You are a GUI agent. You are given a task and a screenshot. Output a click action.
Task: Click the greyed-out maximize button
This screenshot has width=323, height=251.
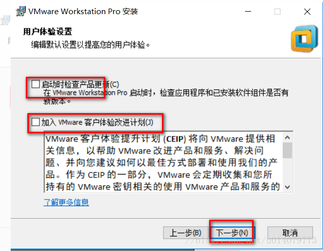coord(277,12)
